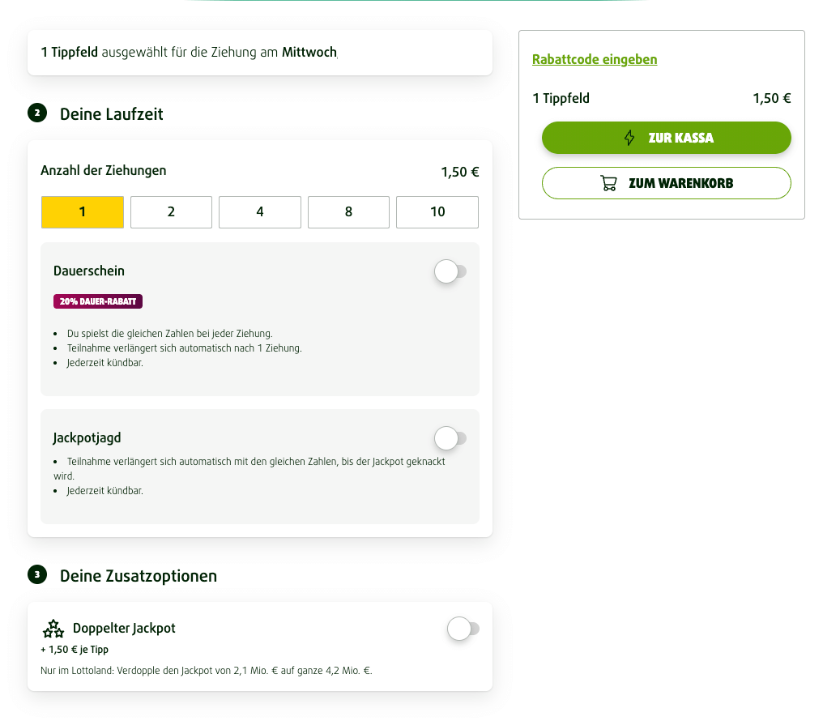The image size is (823, 721).
Task: Select 4 draws duration
Action: click(260, 212)
